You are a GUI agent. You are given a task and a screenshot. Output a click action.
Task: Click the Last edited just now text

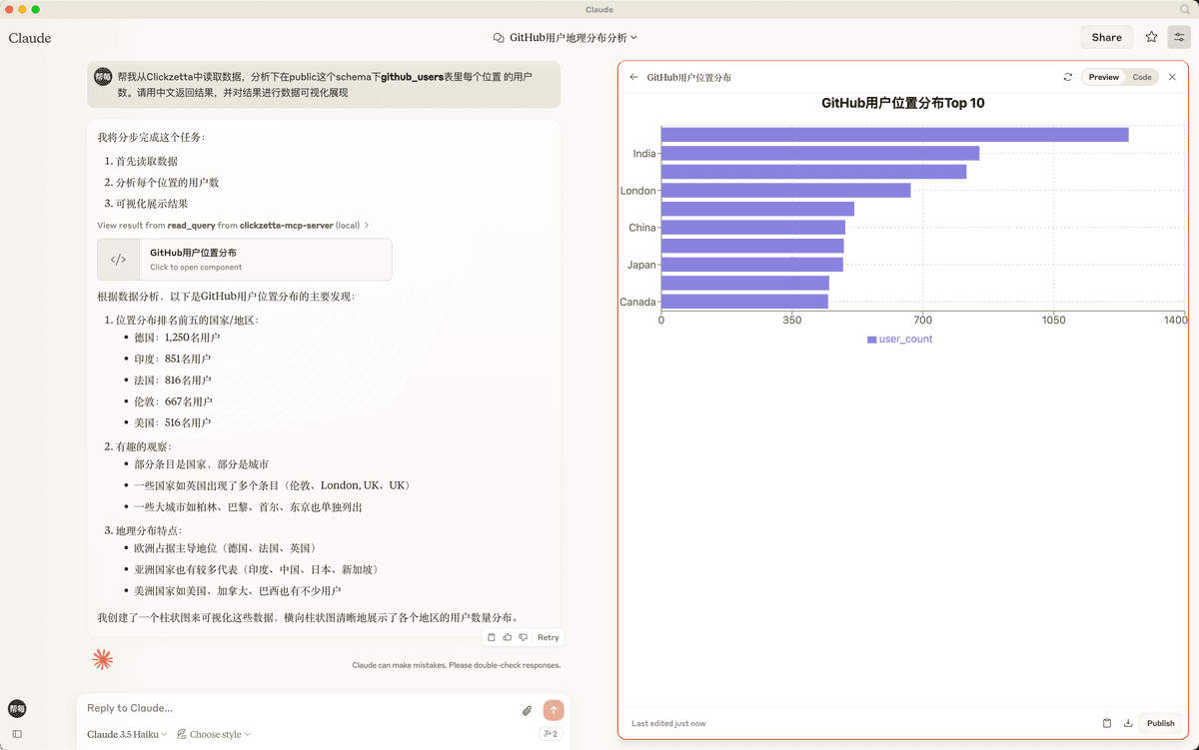point(668,723)
